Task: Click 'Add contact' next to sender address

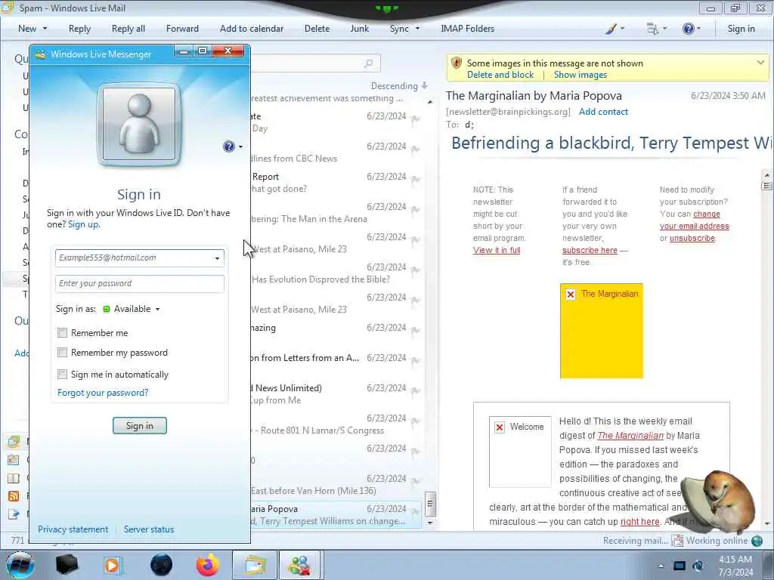Action: pos(603,112)
